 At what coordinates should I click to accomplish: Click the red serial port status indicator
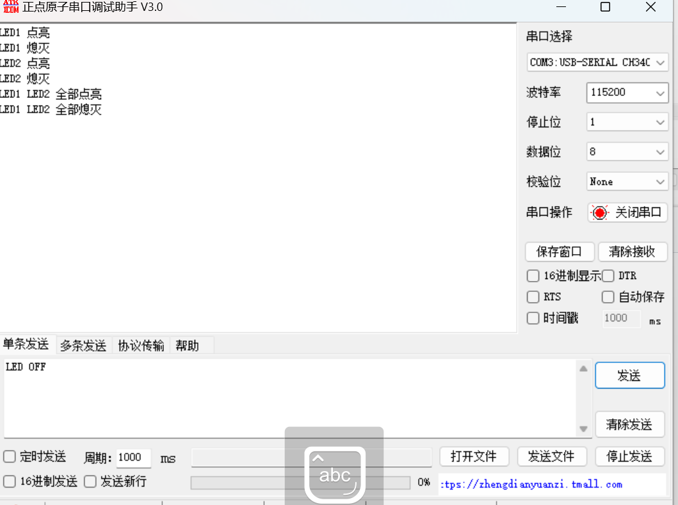pyautogui.click(x=600, y=212)
